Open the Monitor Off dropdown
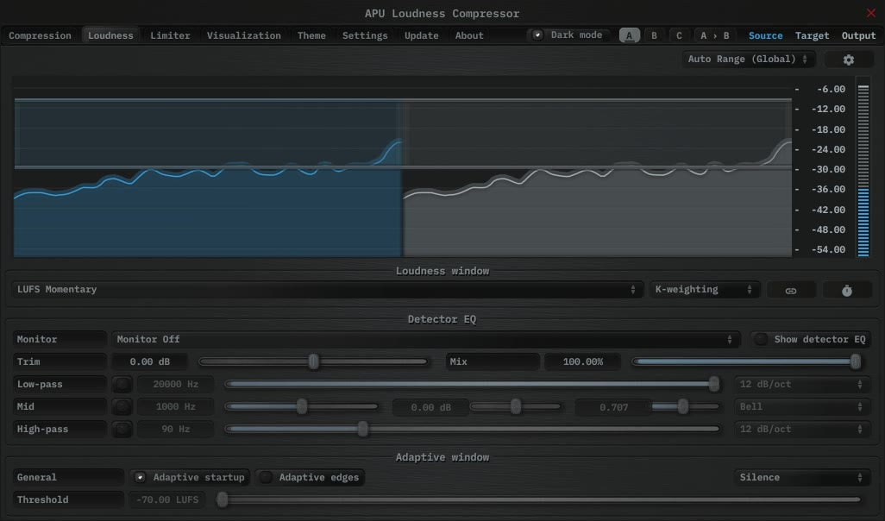The height and width of the screenshot is (521, 885). 425,339
